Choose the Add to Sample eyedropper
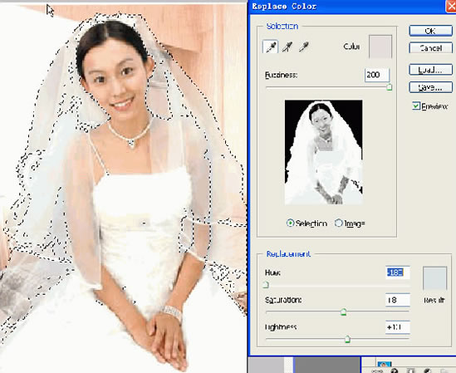The width and height of the screenshot is (456, 373). [287, 47]
